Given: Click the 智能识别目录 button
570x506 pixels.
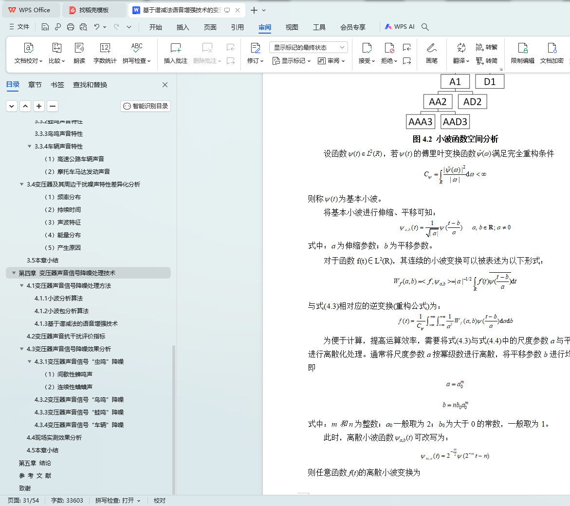Looking at the screenshot, I should [x=146, y=106].
